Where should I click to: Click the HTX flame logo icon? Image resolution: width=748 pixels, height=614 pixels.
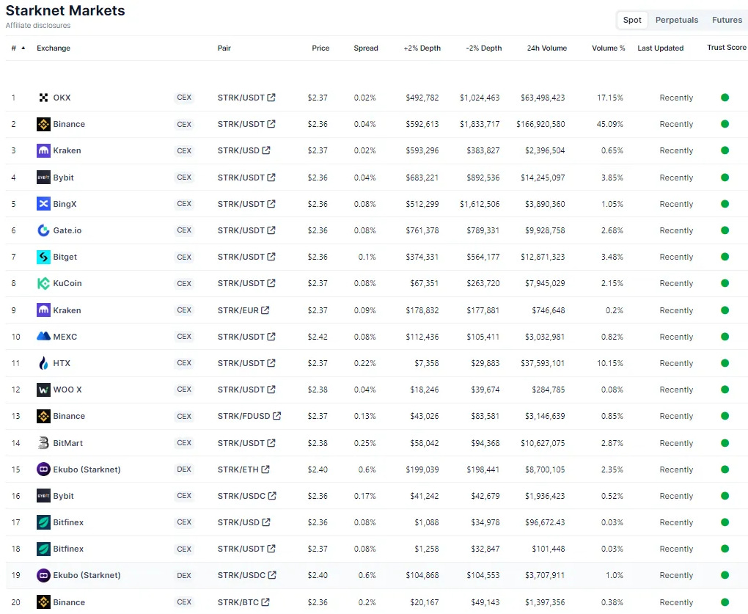pos(43,364)
